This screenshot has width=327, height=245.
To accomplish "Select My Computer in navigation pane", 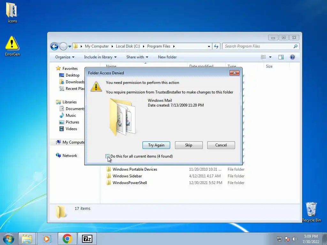I will pos(70,142).
